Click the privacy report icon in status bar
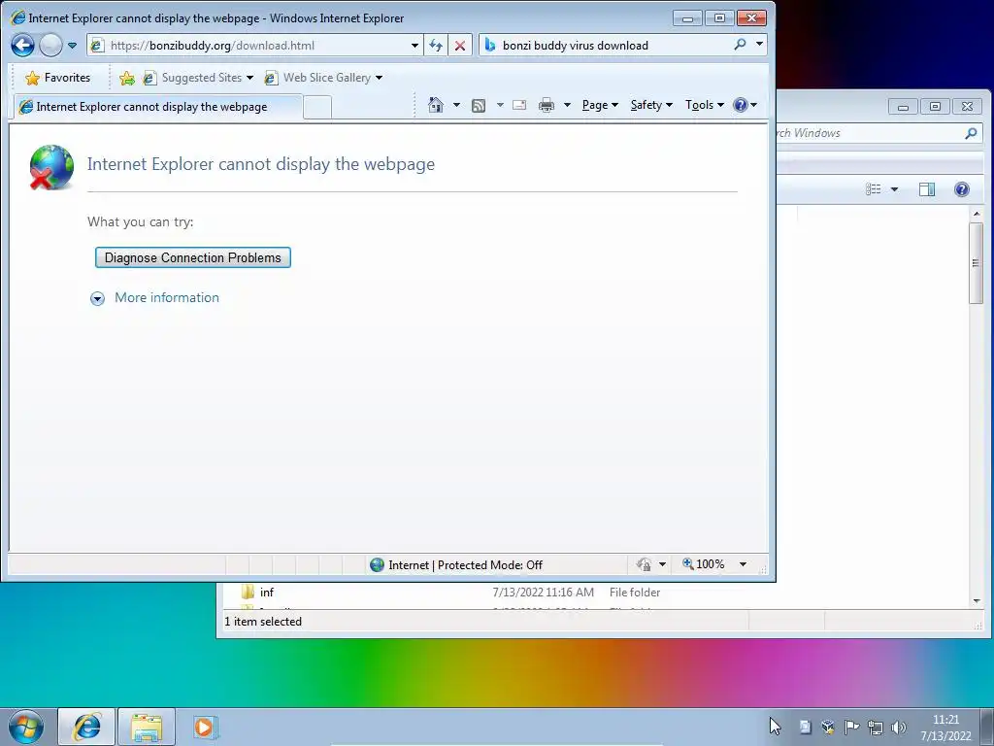994x746 pixels. (645, 564)
